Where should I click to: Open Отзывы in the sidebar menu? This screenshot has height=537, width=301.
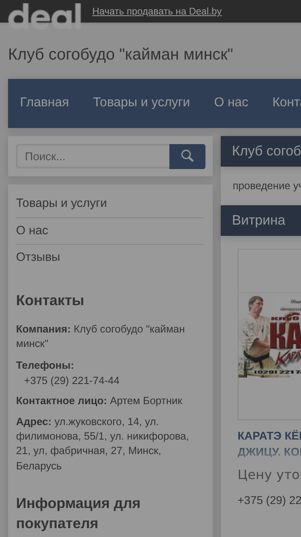click(x=38, y=257)
